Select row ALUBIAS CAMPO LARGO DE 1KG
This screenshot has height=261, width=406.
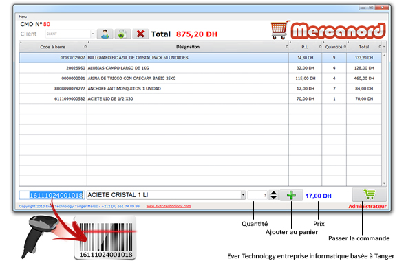coord(200,68)
